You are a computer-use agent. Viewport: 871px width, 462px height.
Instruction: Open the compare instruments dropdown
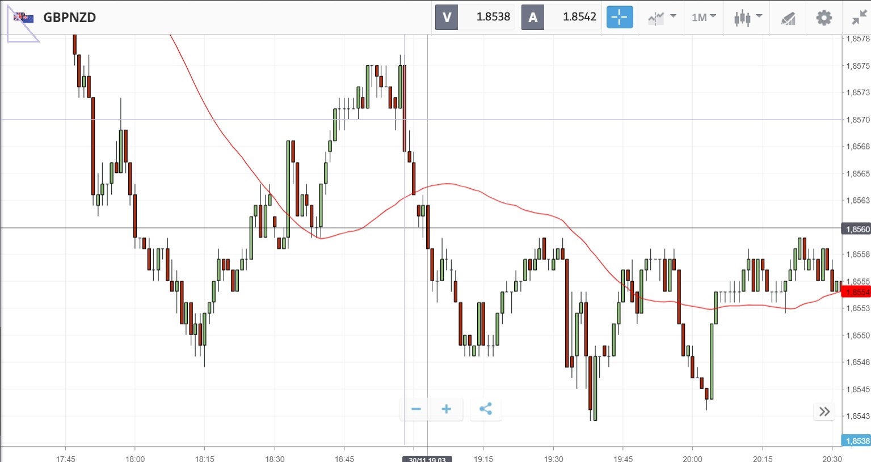[x=662, y=17]
